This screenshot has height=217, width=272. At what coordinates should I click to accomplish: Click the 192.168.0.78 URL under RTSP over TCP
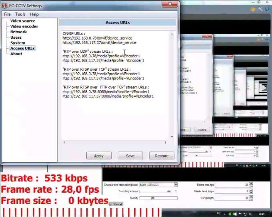(101, 74)
